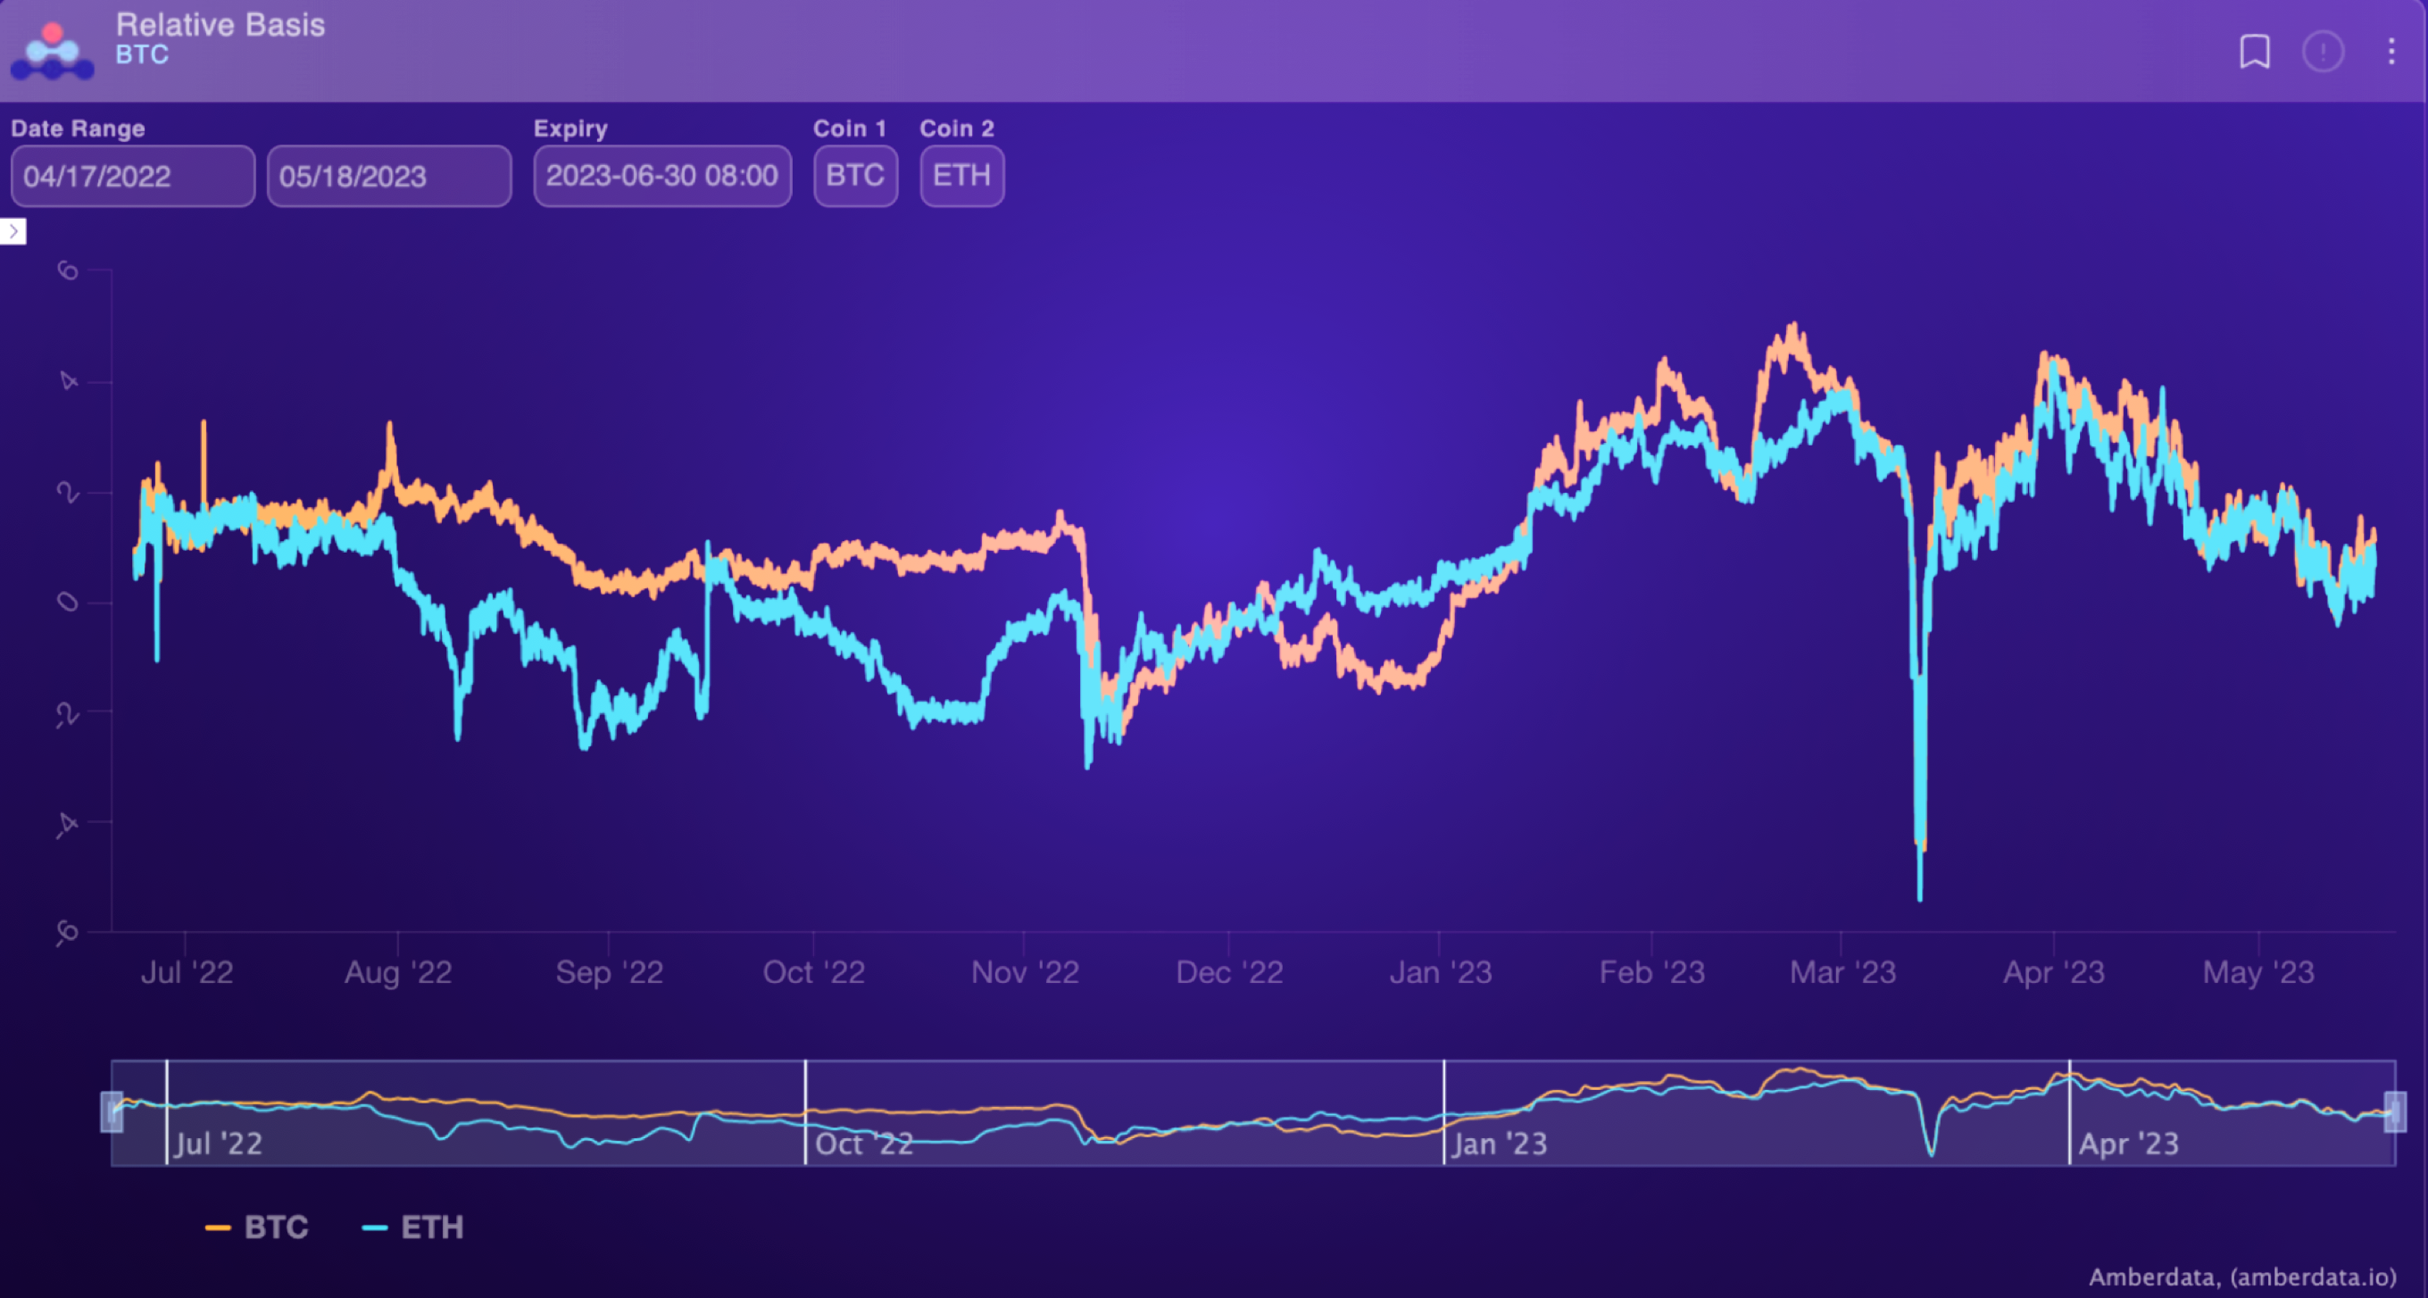The image size is (2428, 1298).
Task: Click the circled exclamation info icon
Action: [2323, 52]
